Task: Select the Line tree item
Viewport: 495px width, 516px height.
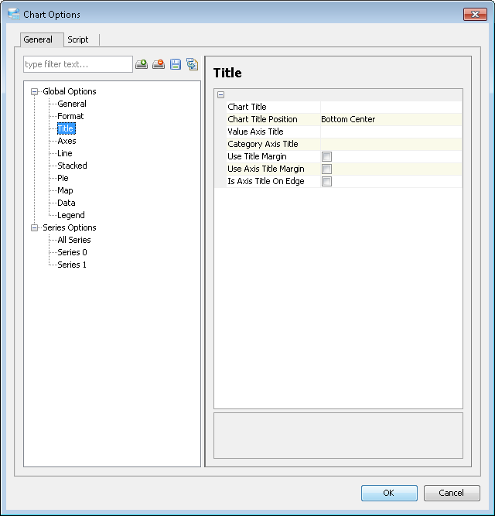Action: point(65,153)
